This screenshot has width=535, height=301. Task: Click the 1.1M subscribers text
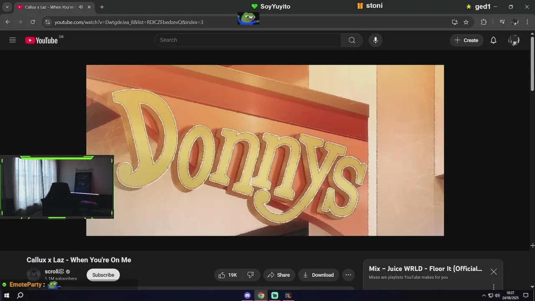point(61,278)
